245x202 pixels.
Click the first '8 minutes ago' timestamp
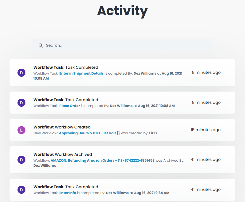pos(206,72)
